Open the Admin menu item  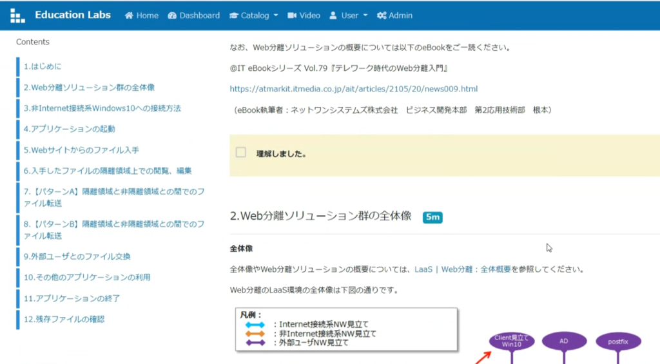[395, 15]
